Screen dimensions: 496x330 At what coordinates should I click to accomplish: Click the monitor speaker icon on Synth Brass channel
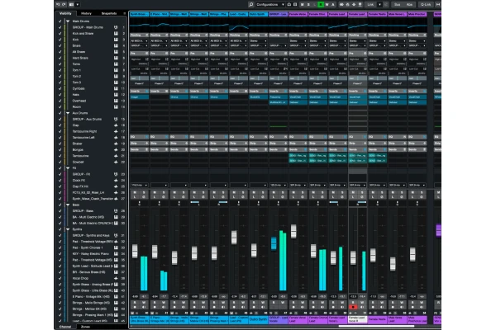[144, 307]
